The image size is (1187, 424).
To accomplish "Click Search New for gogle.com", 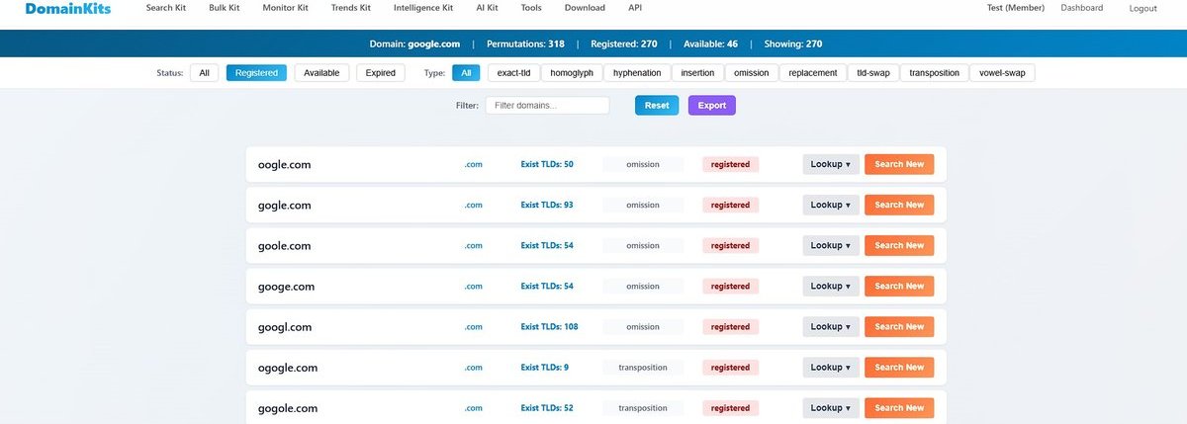I will (899, 205).
